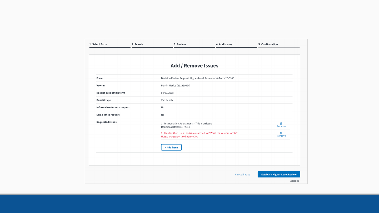Click Cancel intake link

pyautogui.click(x=243, y=175)
